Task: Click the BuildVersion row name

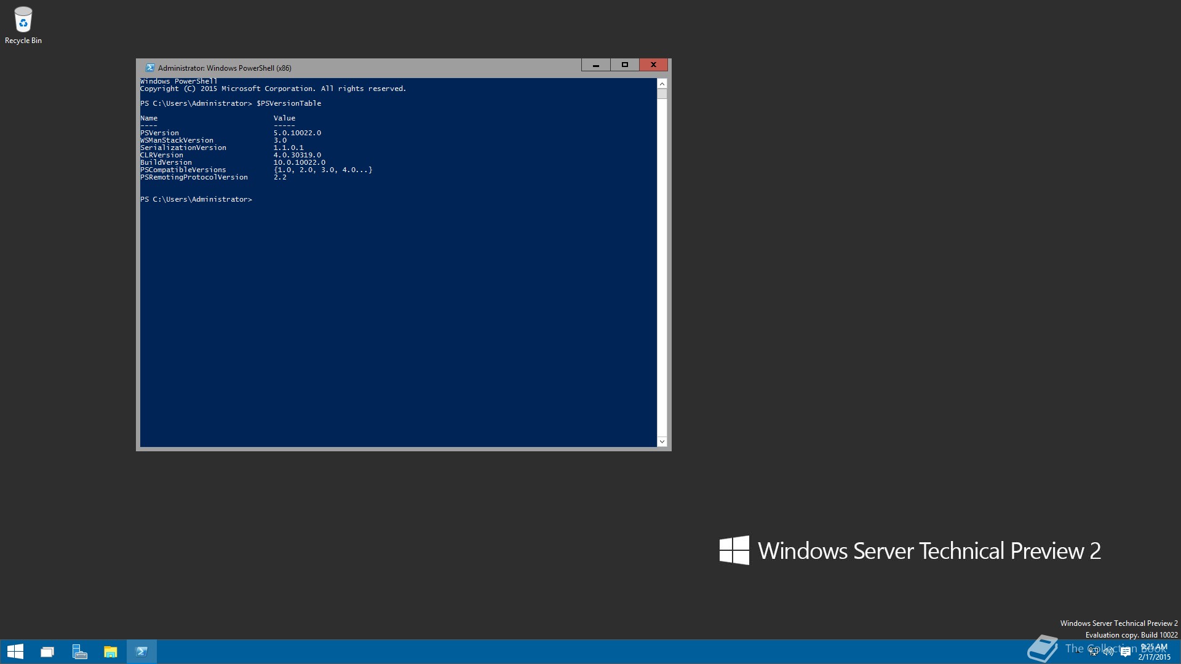Action: click(x=166, y=162)
